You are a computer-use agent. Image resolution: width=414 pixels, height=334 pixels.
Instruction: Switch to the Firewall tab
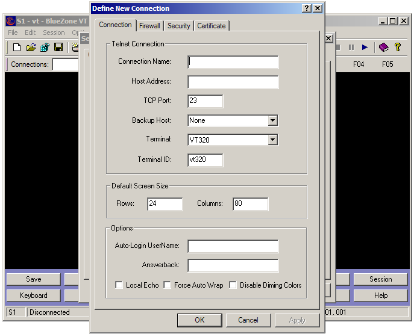pyautogui.click(x=149, y=26)
